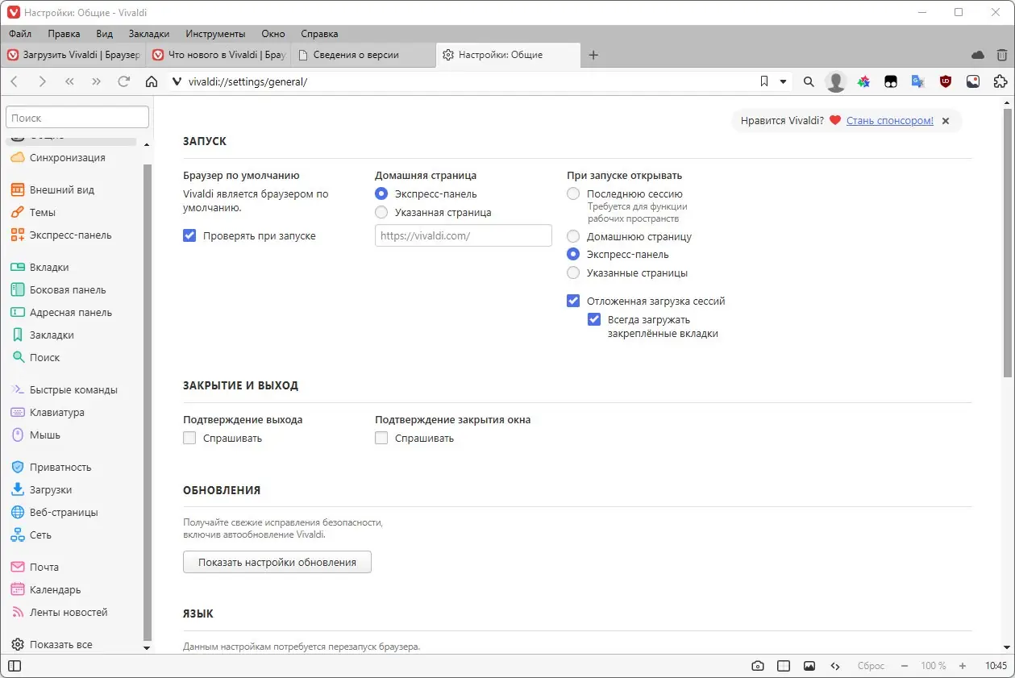The image size is (1015, 678).
Task: Open the Закладки menu
Action: tap(148, 34)
